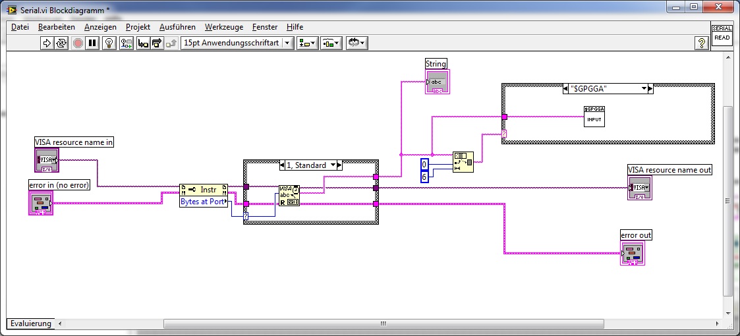Click the error out label
The image size is (740, 336).
[636, 235]
